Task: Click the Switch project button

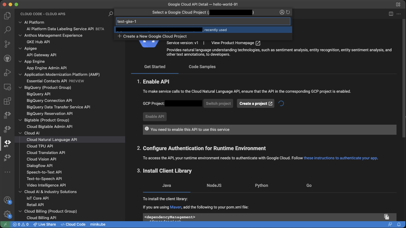Action: pos(218,103)
